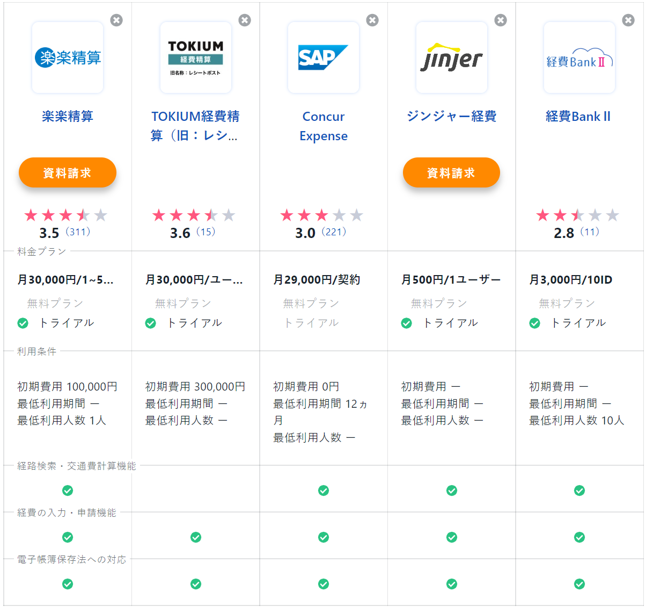Click the trial checkmark under 経費Bank II
Viewport: 653px width, 613px height.
534,323
